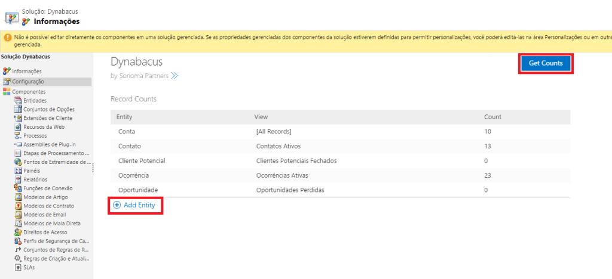Image resolution: width=612 pixels, height=279 pixels.
Task: Click the Entidades icon in the tree
Action: point(18,101)
